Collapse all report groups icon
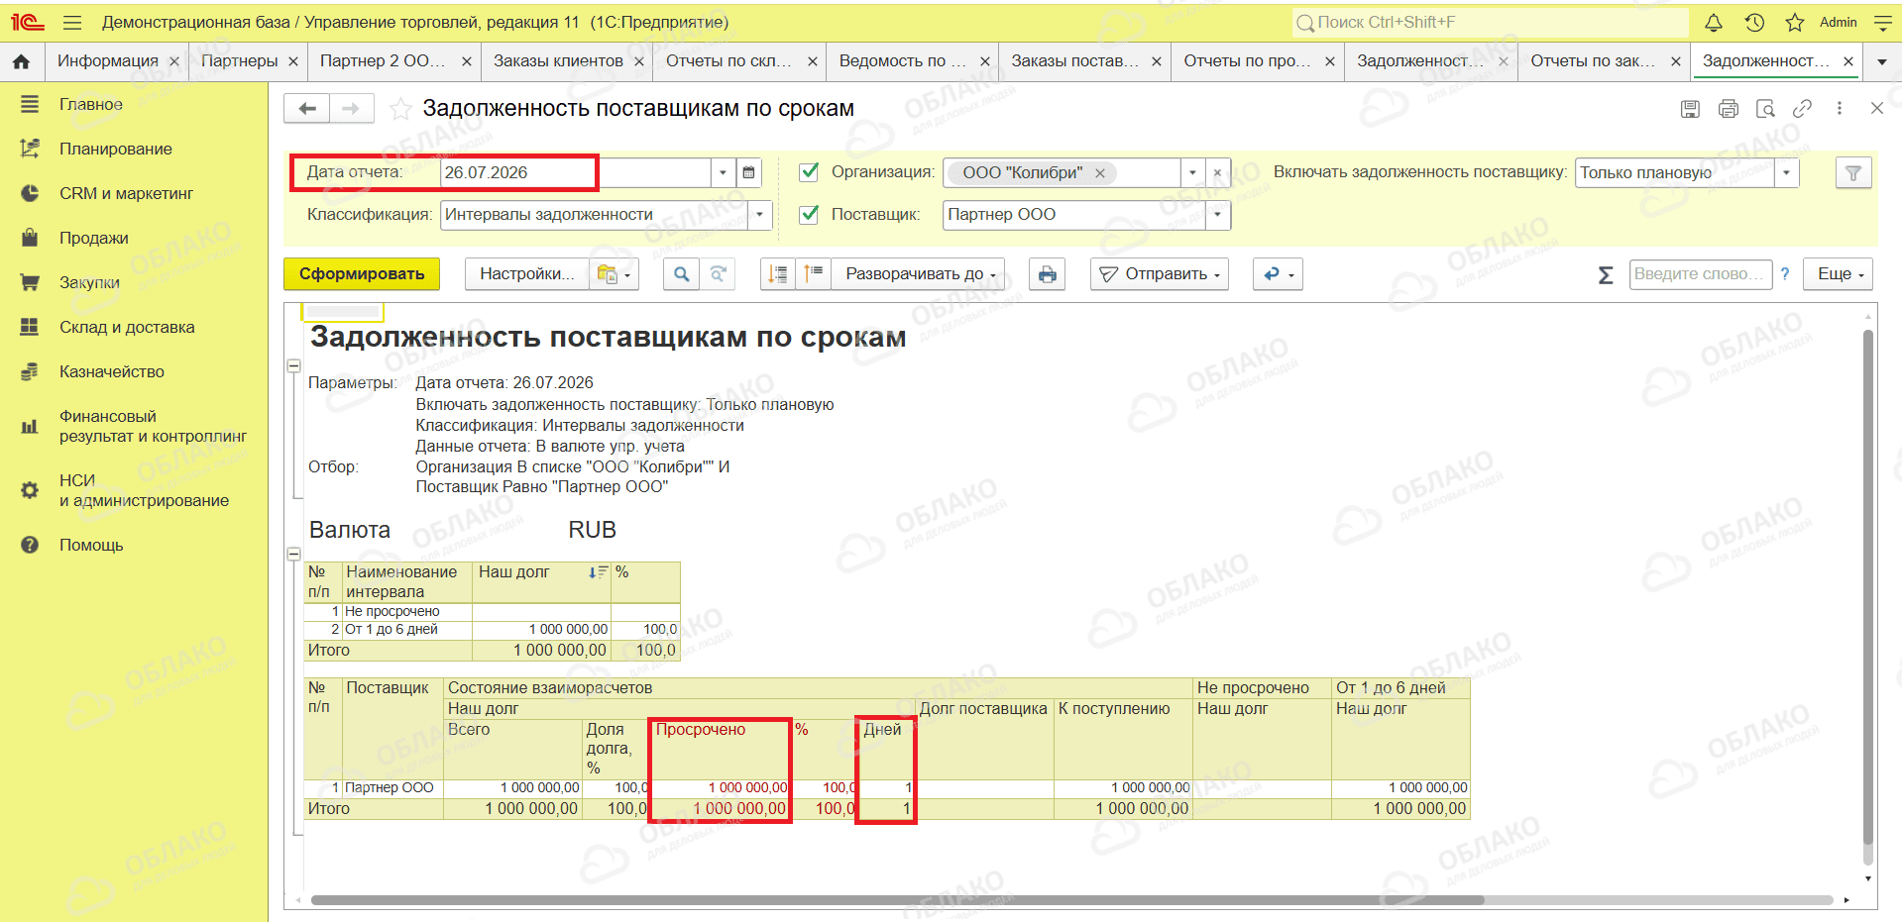 pyautogui.click(x=778, y=274)
